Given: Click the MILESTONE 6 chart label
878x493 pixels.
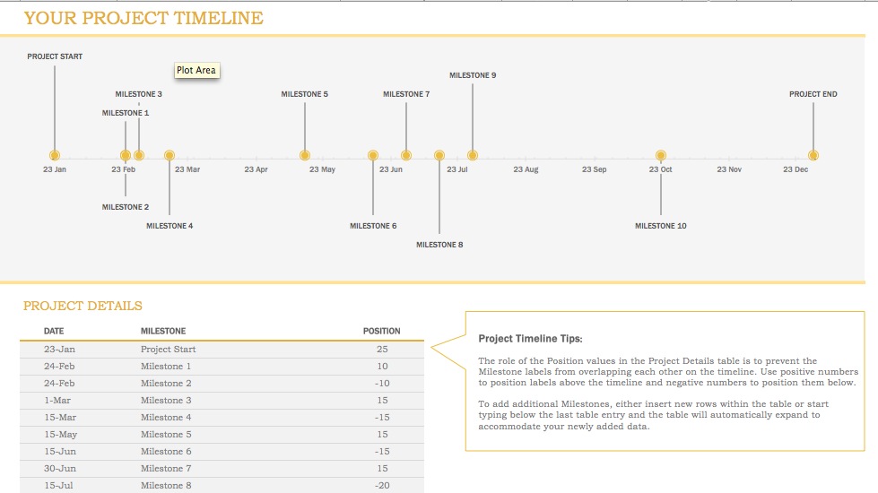Looking at the screenshot, I should (373, 226).
